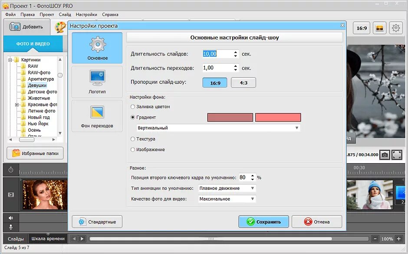Open Максимальное photo quality dropdown

(x=227, y=199)
